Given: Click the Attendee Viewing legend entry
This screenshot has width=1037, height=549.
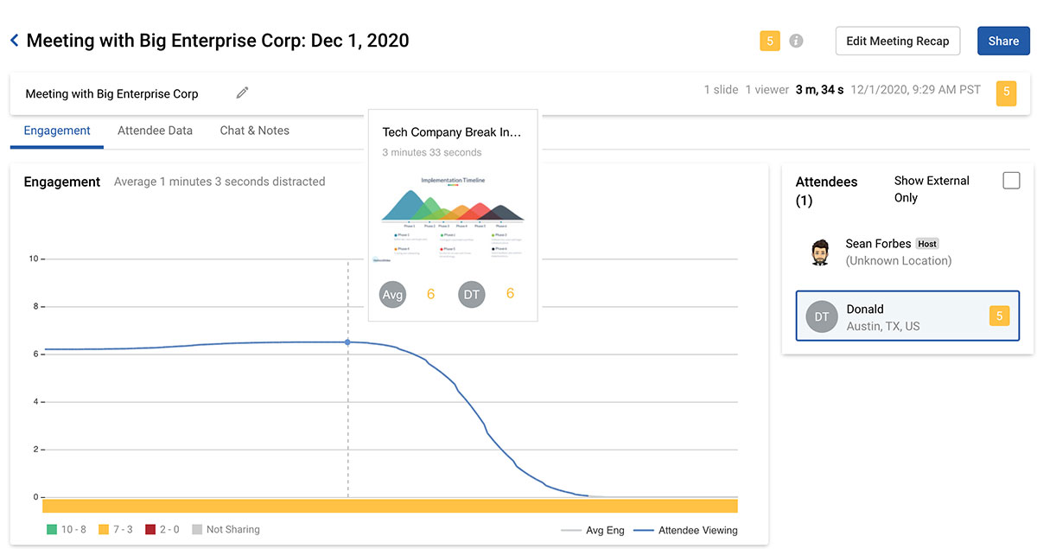Looking at the screenshot, I should (x=686, y=530).
